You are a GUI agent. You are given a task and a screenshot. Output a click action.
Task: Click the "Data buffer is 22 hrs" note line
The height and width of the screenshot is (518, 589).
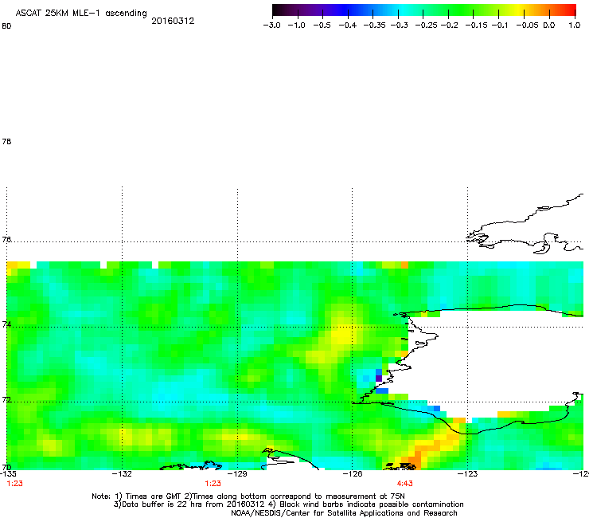(288, 504)
